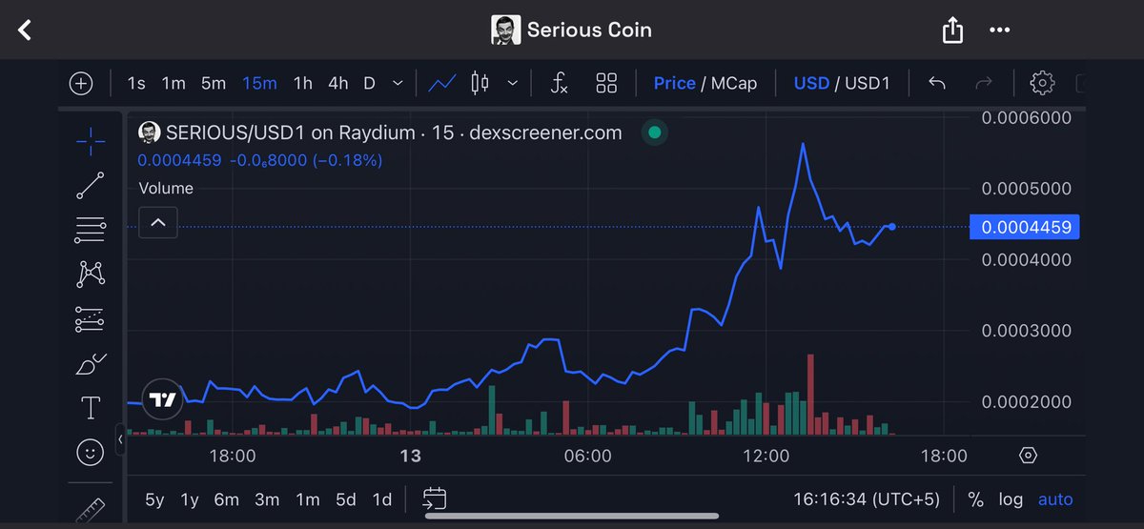Redo chart action arrow

pyautogui.click(x=984, y=84)
